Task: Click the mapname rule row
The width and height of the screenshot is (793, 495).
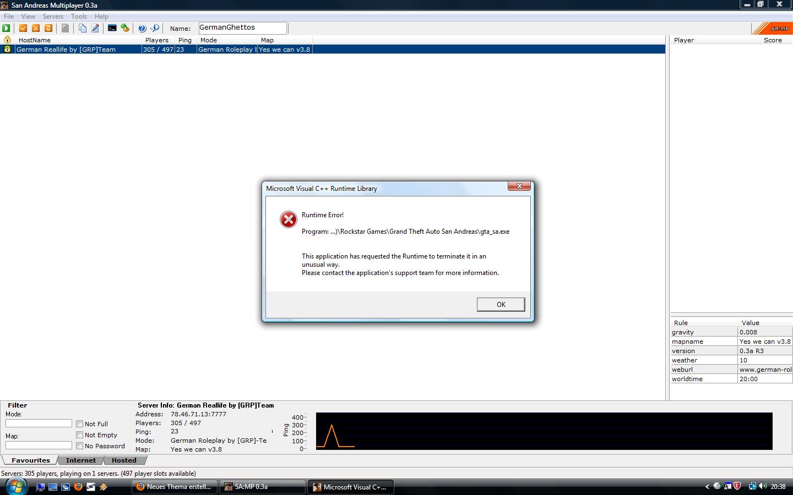Action: click(731, 342)
